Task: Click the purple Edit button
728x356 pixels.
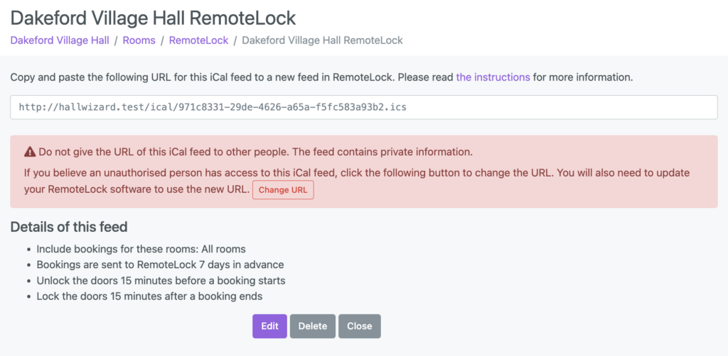Action: (269, 326)
